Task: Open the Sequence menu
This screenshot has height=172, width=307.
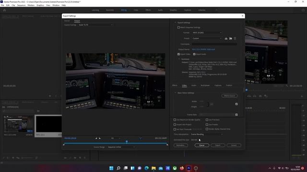Action: pos(21,5)
